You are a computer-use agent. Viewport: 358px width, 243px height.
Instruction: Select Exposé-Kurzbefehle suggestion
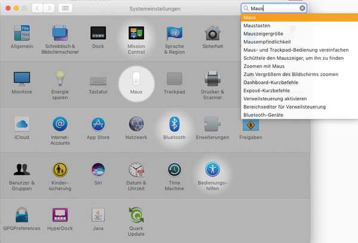click(x=300, y=90)
